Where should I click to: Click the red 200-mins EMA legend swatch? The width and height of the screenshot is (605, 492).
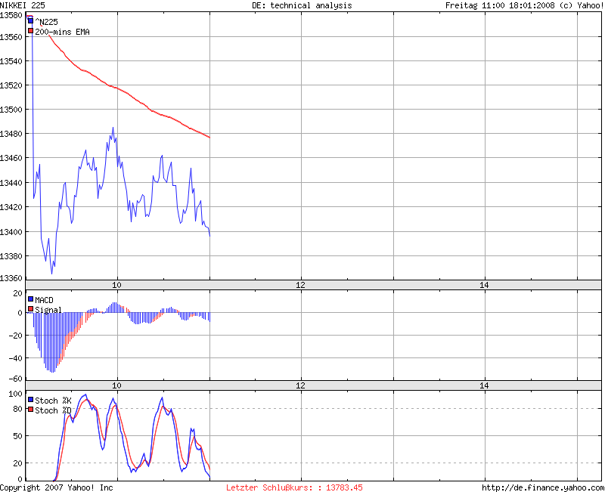coord(30,30)
